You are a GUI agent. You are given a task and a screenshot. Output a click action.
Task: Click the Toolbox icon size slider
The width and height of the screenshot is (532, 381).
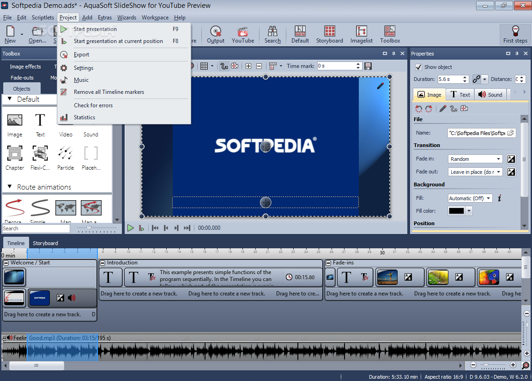(x=97, y=229)
